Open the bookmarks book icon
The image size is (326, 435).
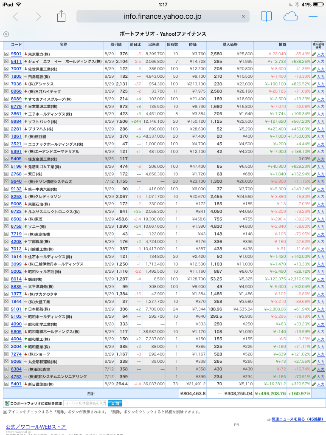pos(266,17)
